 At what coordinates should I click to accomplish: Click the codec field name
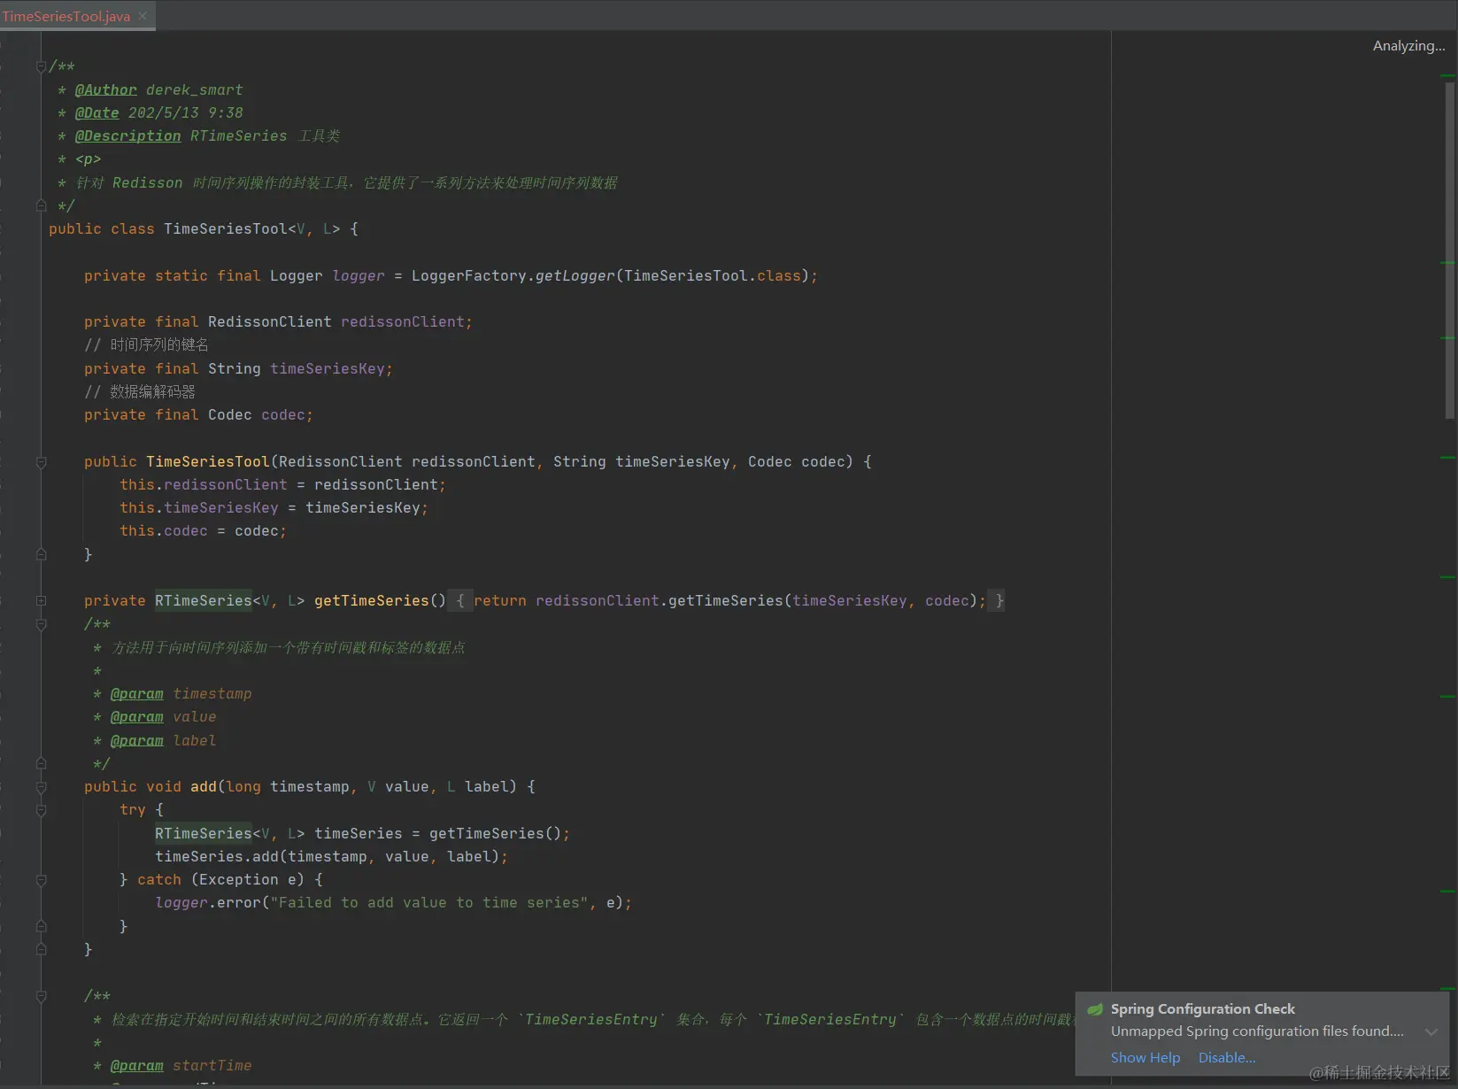pos(283,415)
